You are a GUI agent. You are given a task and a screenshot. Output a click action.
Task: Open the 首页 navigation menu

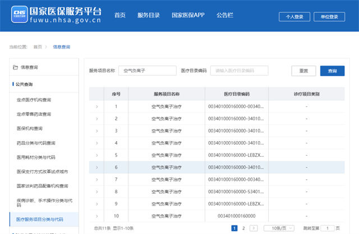tap(120, 15)
